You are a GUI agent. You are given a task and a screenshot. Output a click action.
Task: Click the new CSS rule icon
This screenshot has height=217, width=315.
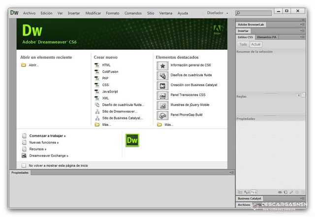click(285, 192)
